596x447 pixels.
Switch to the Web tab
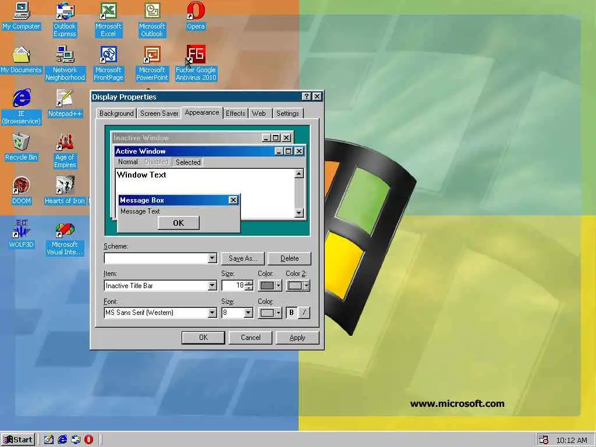tap(259, 113)
